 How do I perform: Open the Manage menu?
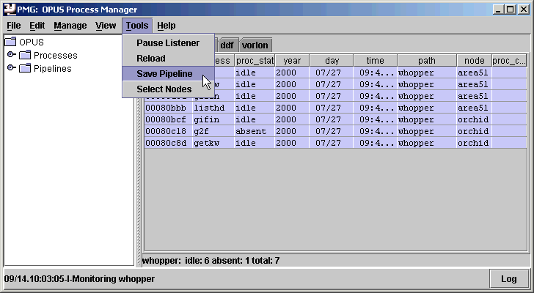pos(70,26)
